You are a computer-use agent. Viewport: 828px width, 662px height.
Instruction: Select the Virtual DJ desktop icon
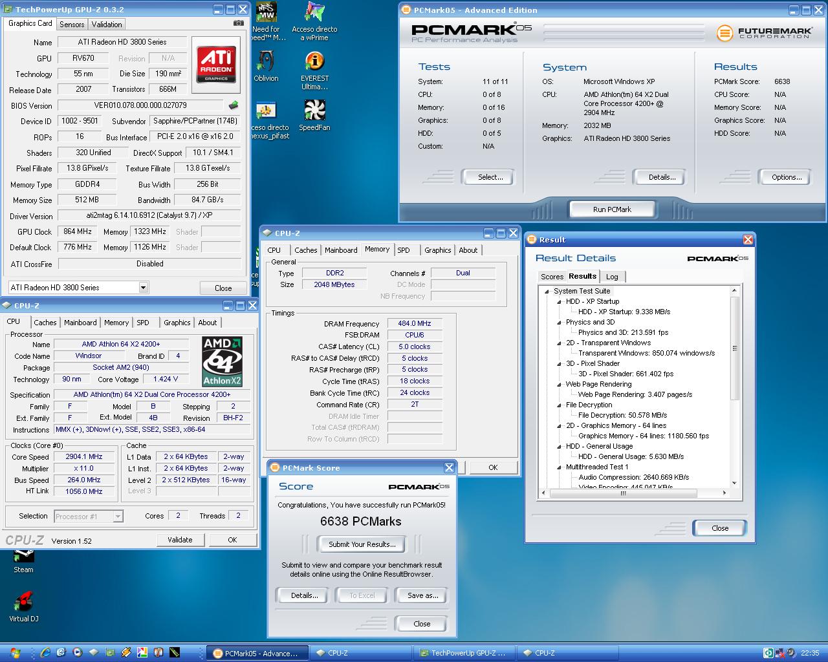tap(23, 607)
